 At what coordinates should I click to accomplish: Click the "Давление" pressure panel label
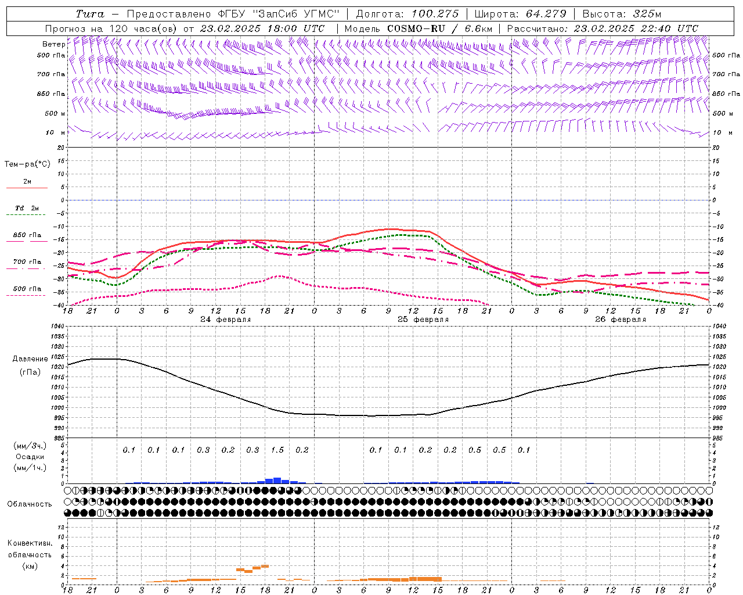coord(30,359)
